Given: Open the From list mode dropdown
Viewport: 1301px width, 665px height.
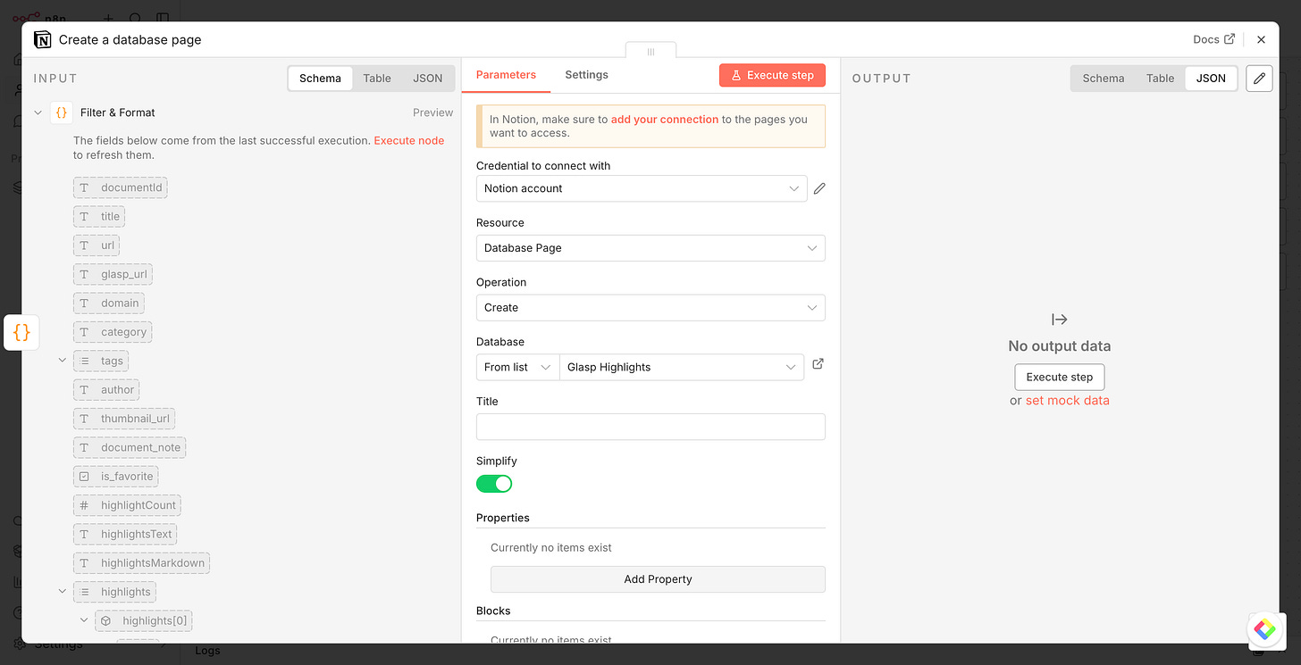Looking at the screenshot, I should point(517,367).
